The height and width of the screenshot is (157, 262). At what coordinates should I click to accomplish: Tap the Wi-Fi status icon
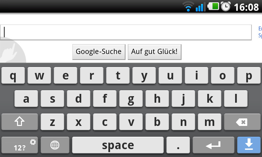188,7
